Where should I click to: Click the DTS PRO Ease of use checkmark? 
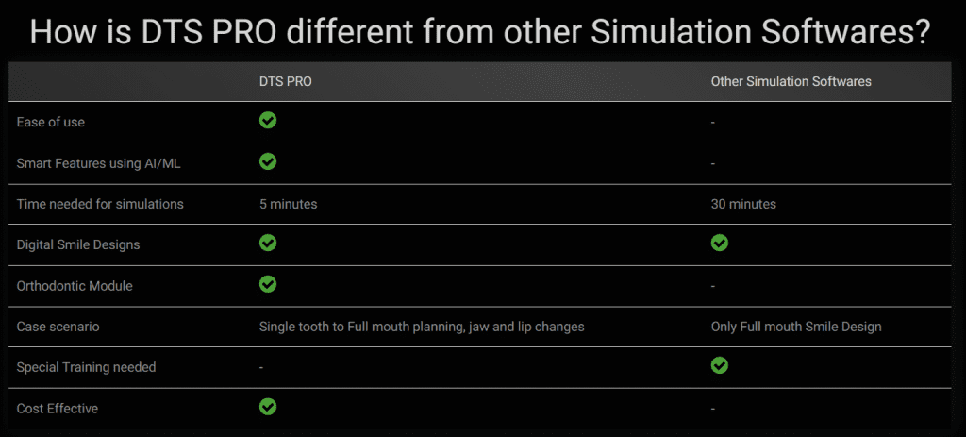pos(268,120)
